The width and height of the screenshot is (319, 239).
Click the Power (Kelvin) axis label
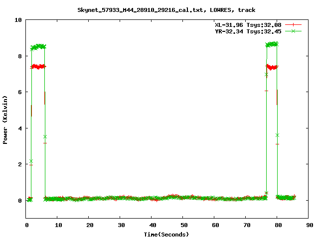click(5, 120)
